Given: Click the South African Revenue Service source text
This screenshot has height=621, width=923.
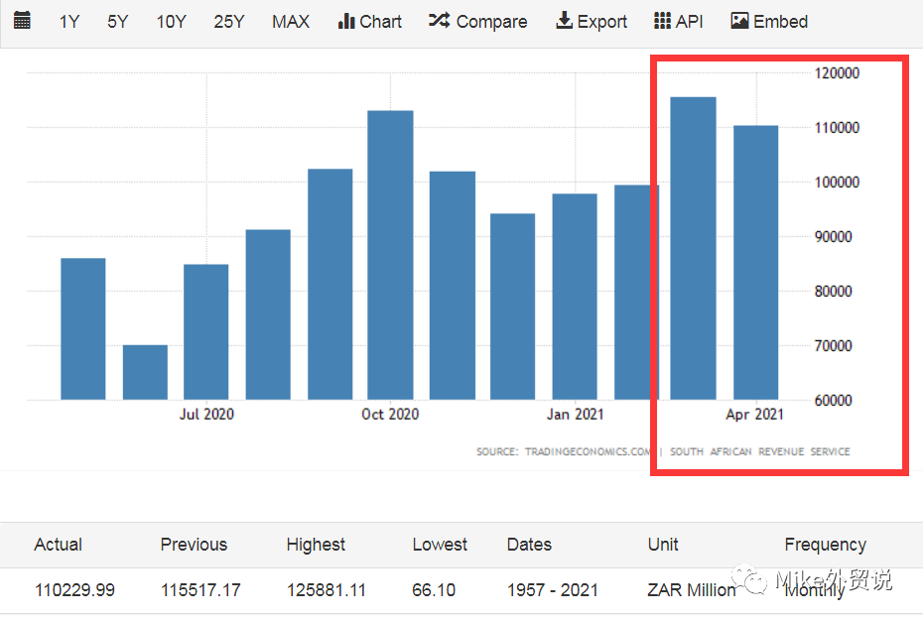Looking at the screenshot, I should (x=759, y=451).
